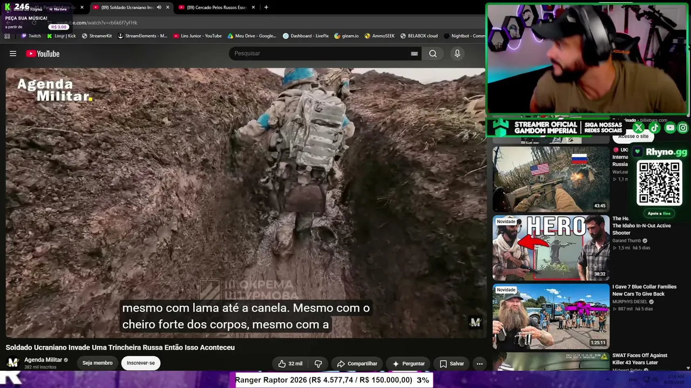Open the 43:45 gunfight thumbnail video
The width and height of the screenshot is (691, 388).
click(551, 179)
